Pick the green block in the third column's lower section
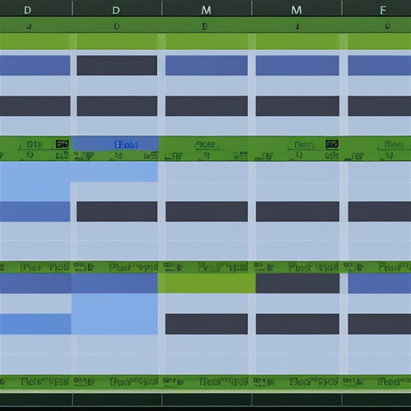The image size is (411, 411). tap(206, 283)
